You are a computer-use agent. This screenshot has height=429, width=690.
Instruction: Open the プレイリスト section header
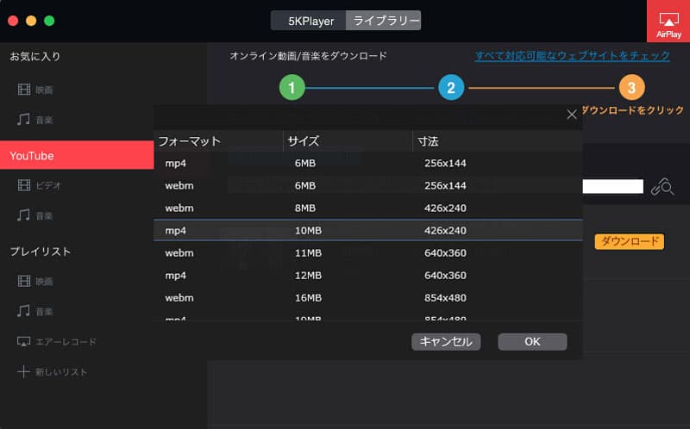click(40, 252)
